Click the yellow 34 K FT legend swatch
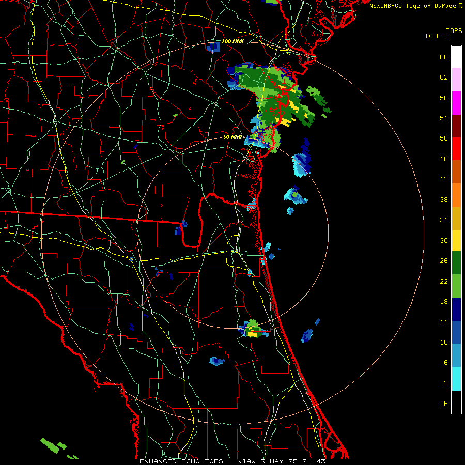This screenshot has height=465, width=465. point(456,241)
